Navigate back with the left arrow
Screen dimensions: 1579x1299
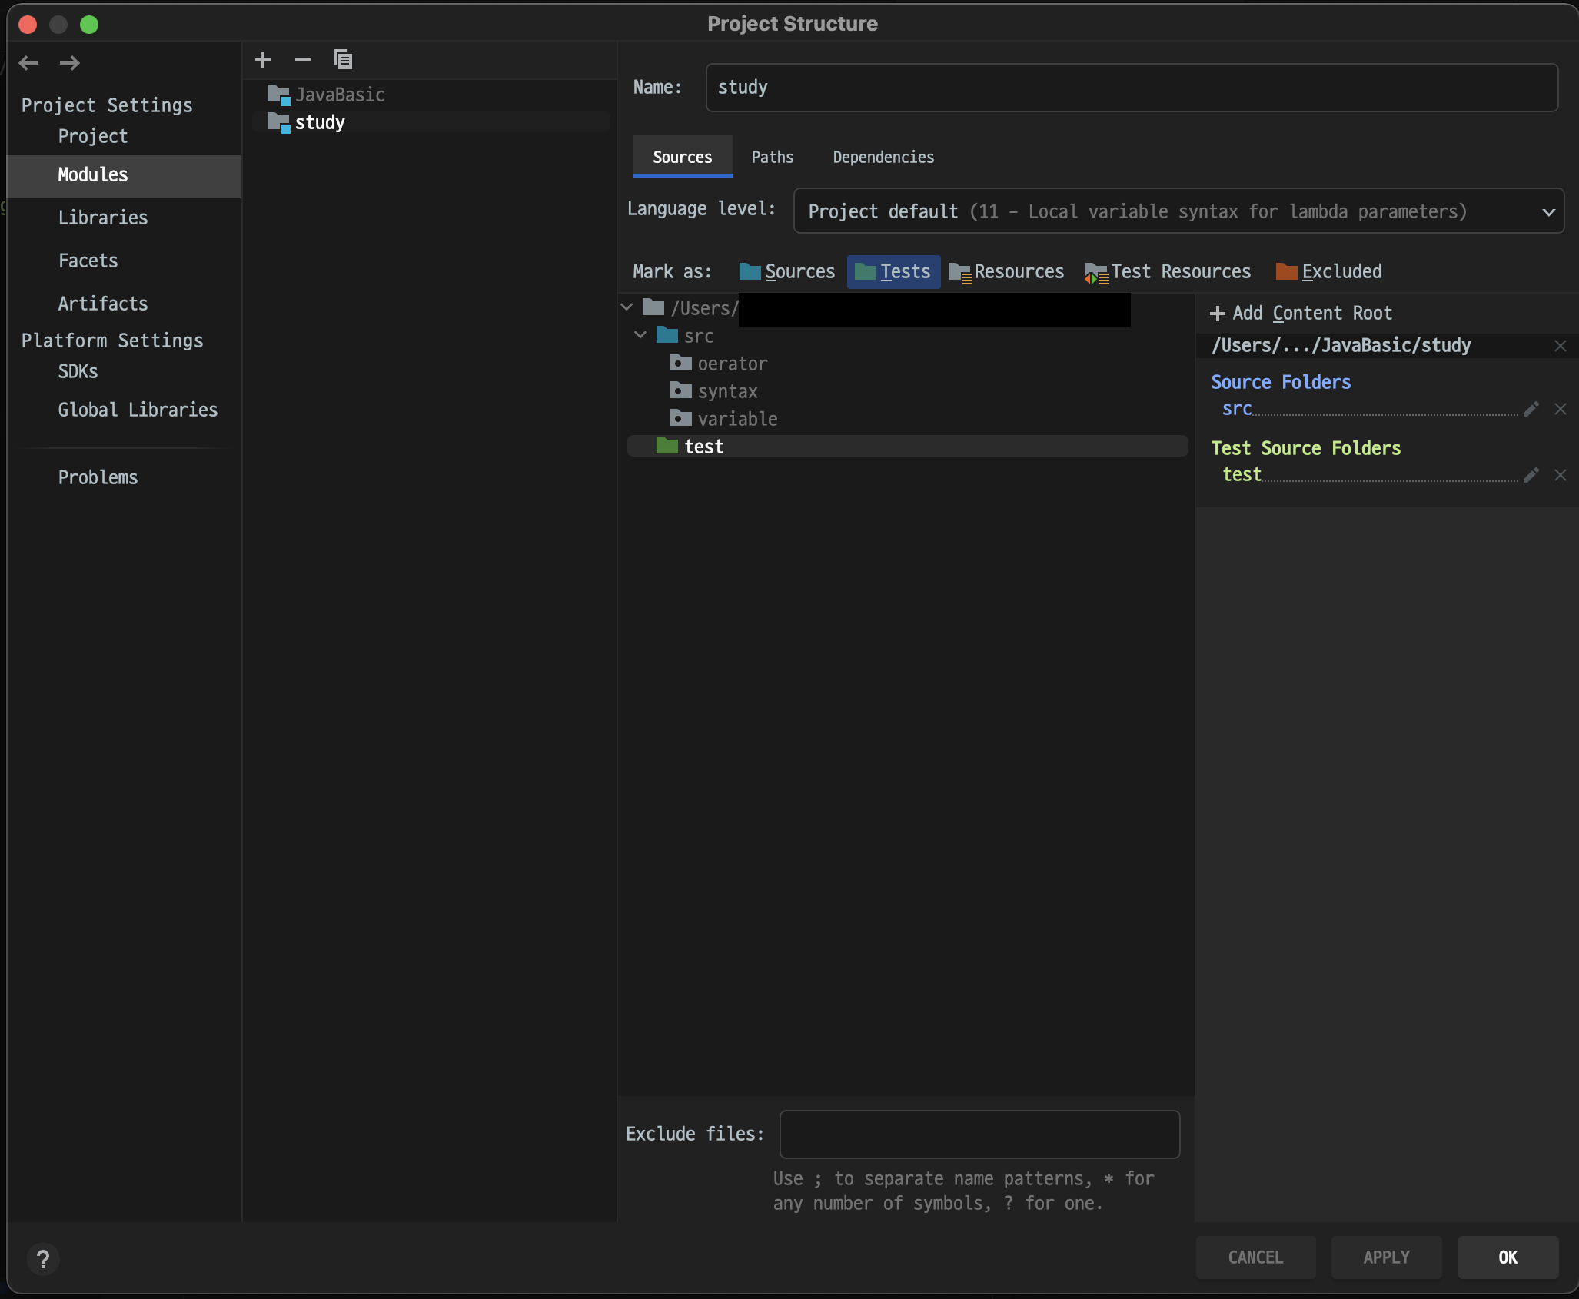29,63
